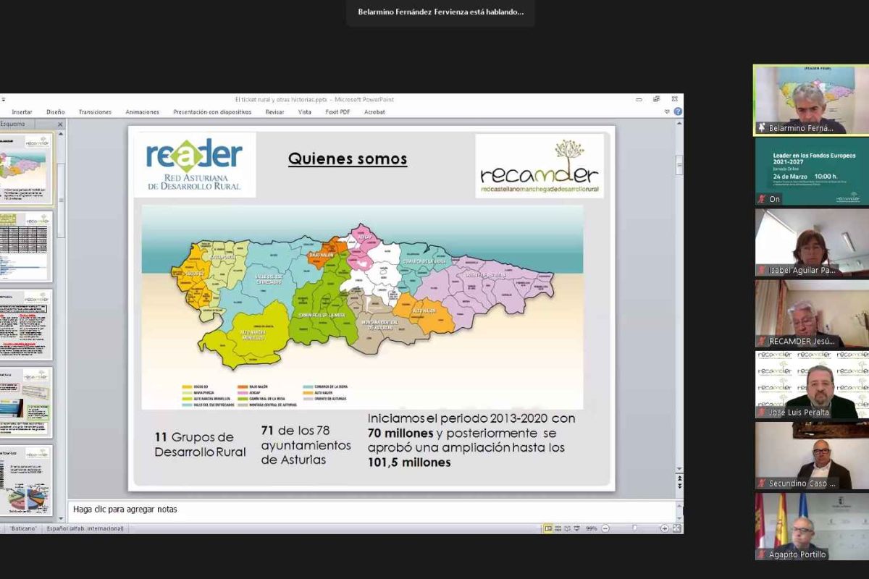Fit slide to current window icon
Screen dimensions: 869x579
(676, 528)
